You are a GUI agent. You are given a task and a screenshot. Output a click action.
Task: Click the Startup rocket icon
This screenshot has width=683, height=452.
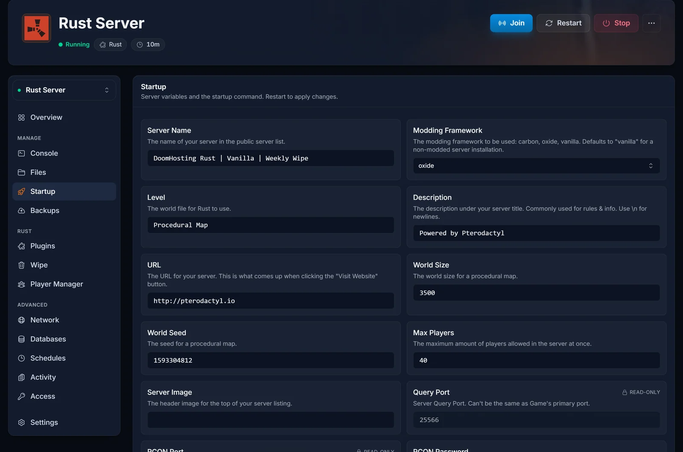(x=21, y=192)
